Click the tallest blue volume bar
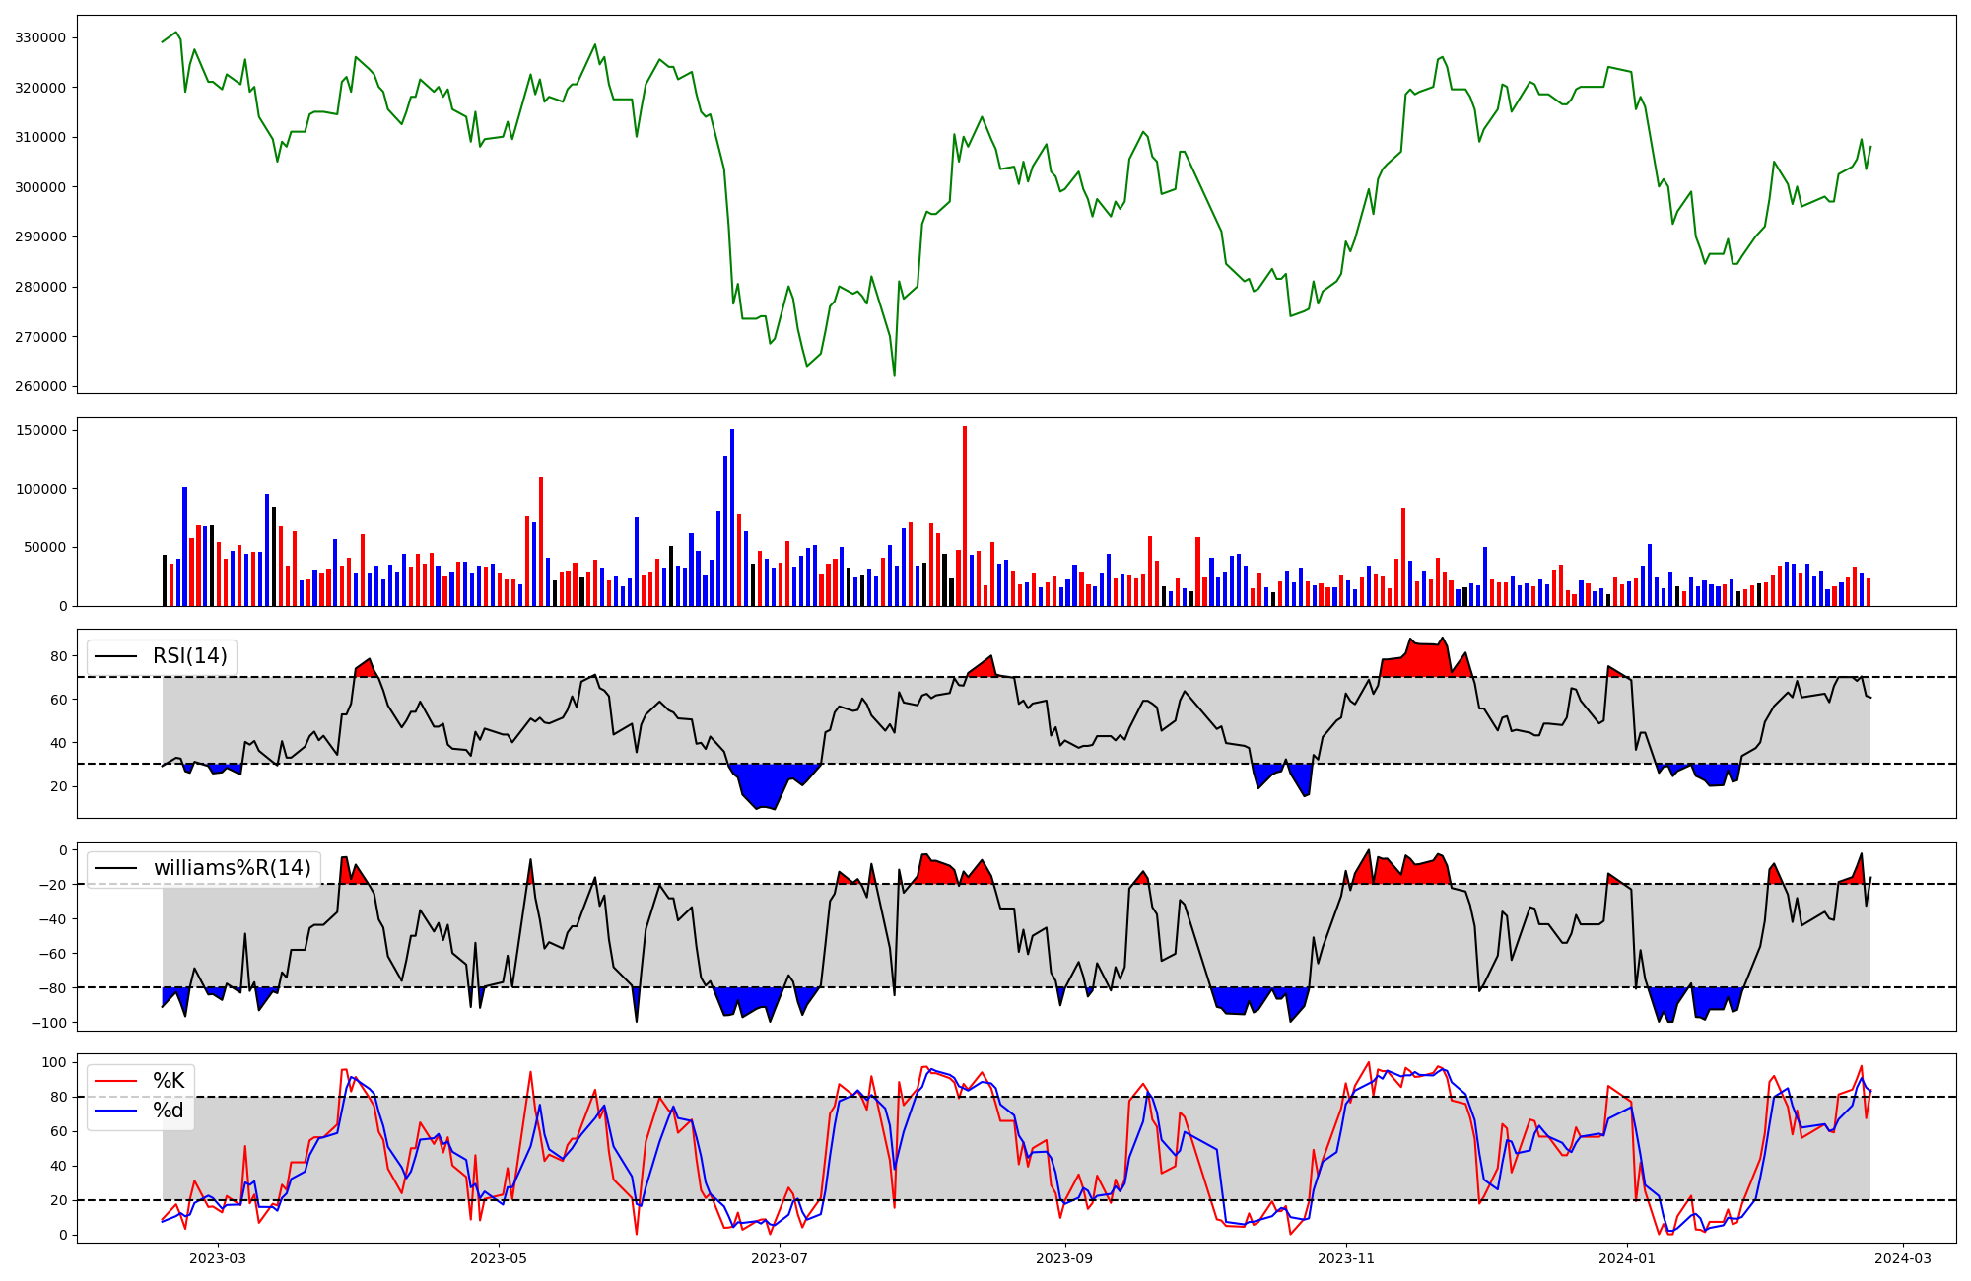1971x1281 pixels. click(x=732, y=517)
